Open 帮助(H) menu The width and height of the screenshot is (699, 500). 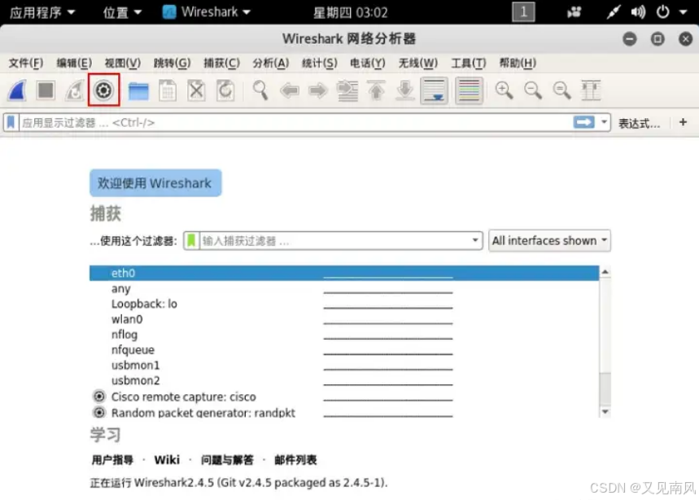tap(518, 64)
